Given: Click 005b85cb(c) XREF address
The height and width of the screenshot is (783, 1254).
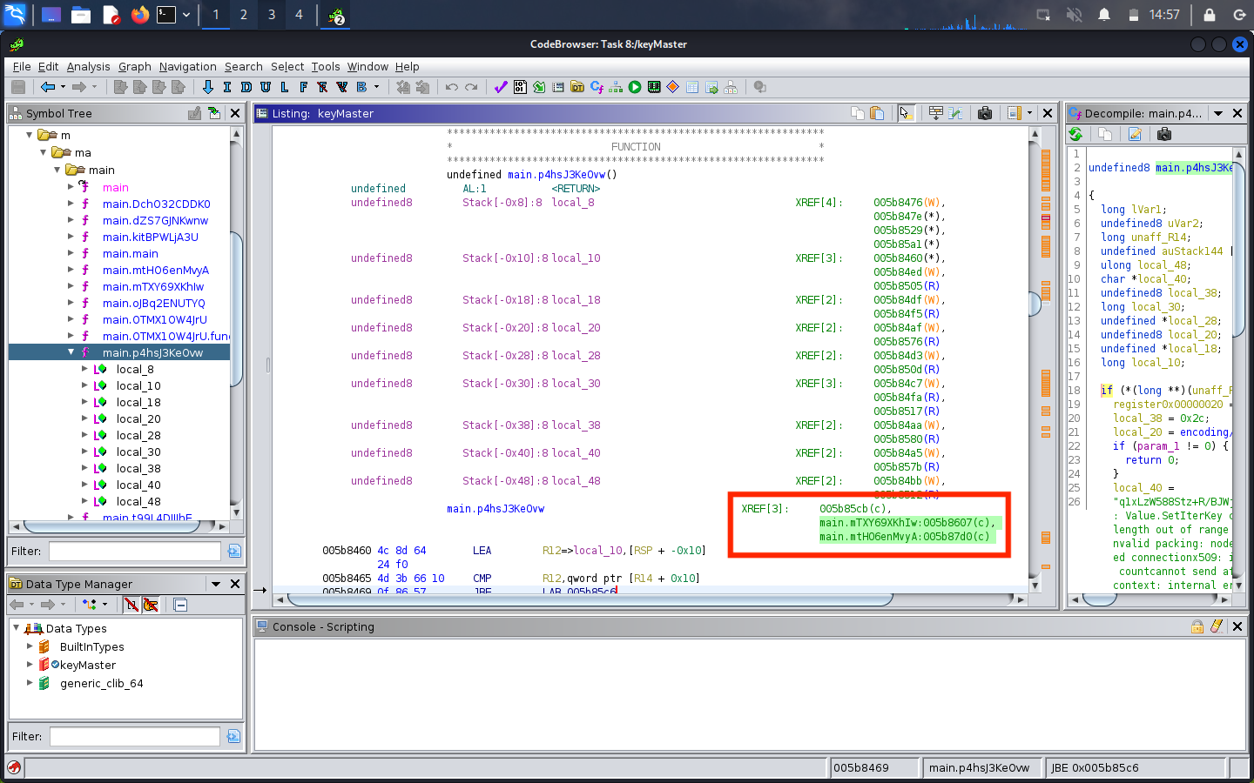Looking at the screenshot, I should click(x=854, y=509).
